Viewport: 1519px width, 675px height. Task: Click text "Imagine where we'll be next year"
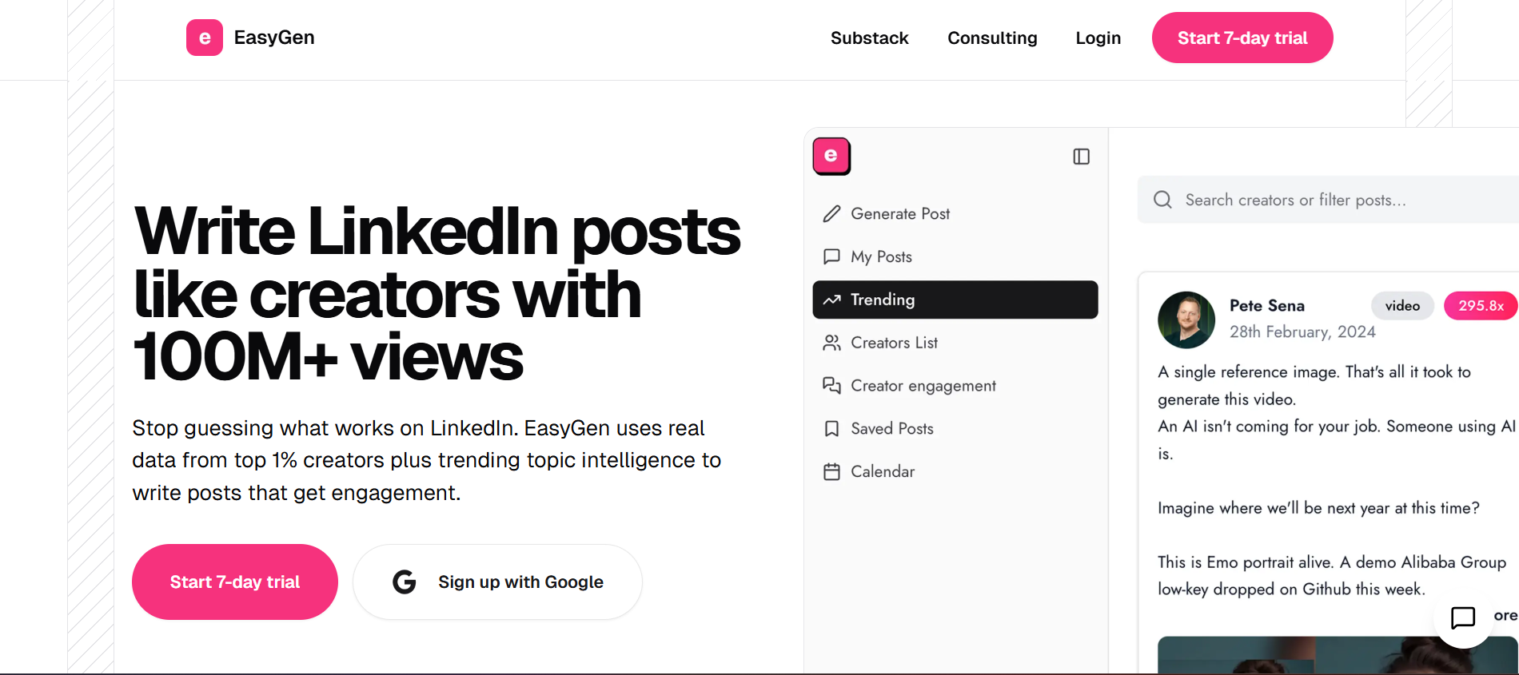[x=1274, y=508]
